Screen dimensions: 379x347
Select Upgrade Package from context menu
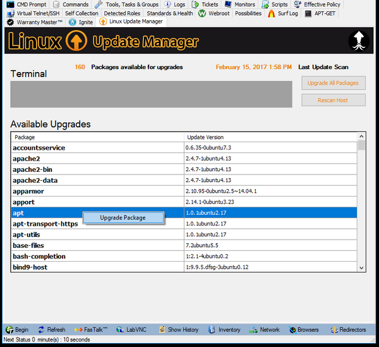pos(123,217)
